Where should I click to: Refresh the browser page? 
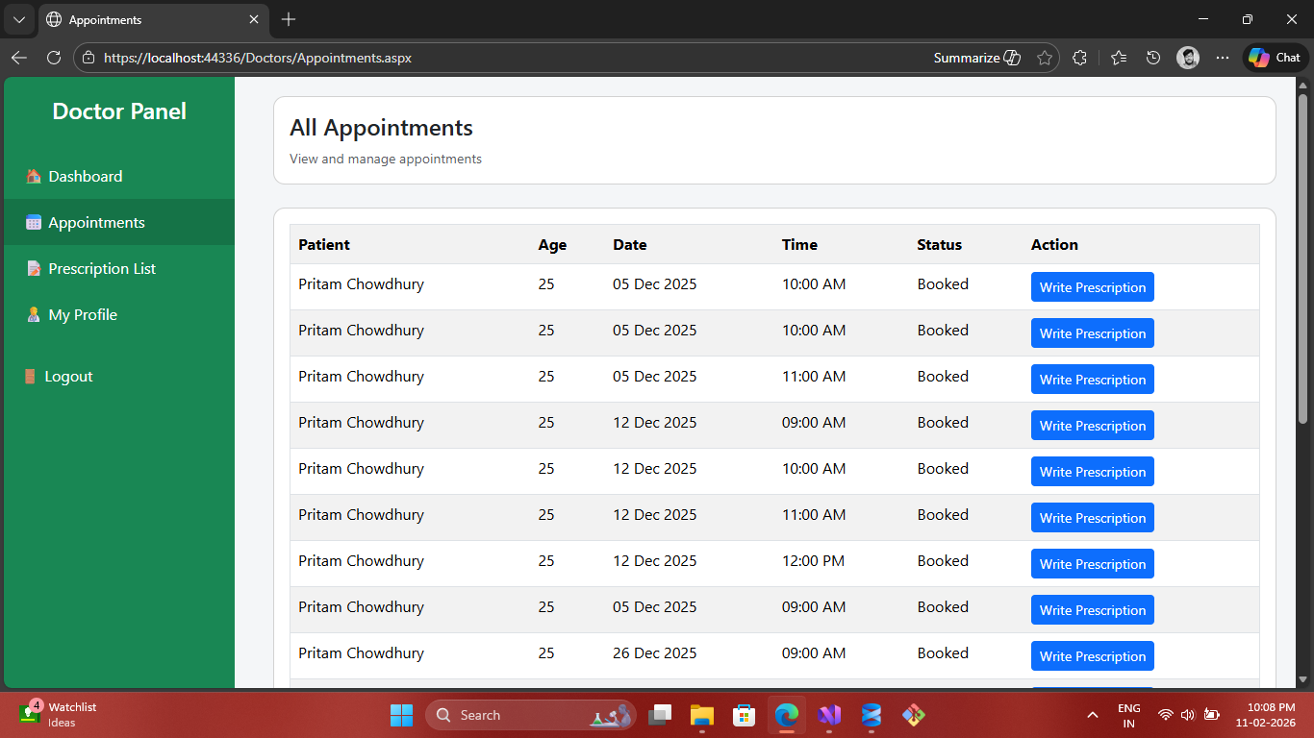pos(54,58)
